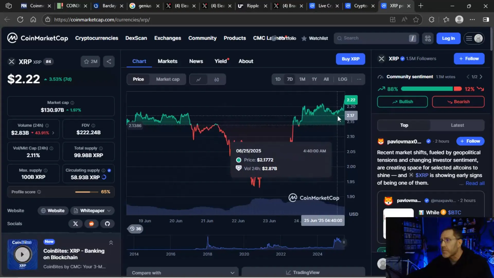Vote Bullish on community sentiment
Screen dimensions: 494x278
coord(402,102)
